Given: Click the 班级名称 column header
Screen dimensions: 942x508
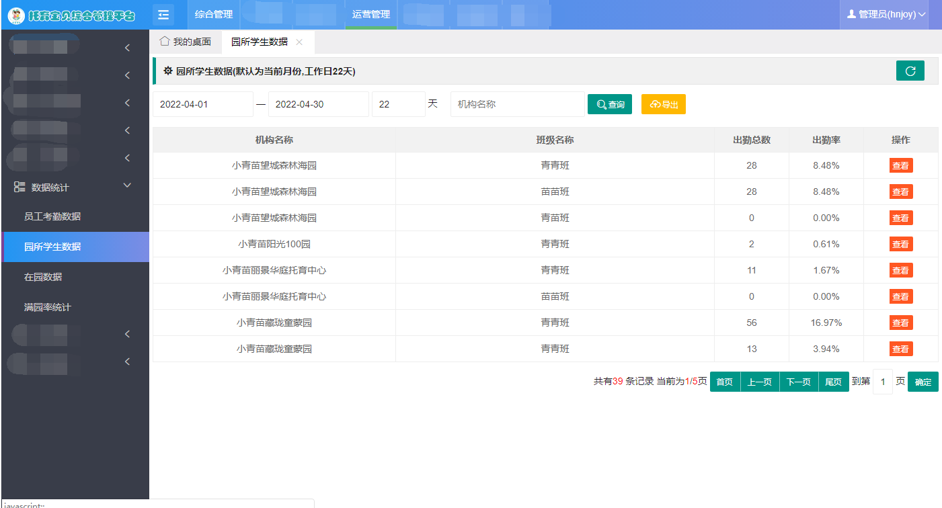Looking at the screenshot, I should pos(555,140).
